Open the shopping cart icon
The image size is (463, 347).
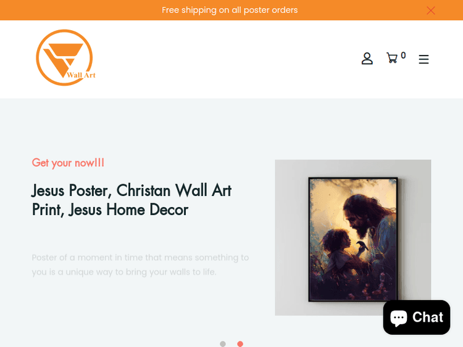click(392, 58)
